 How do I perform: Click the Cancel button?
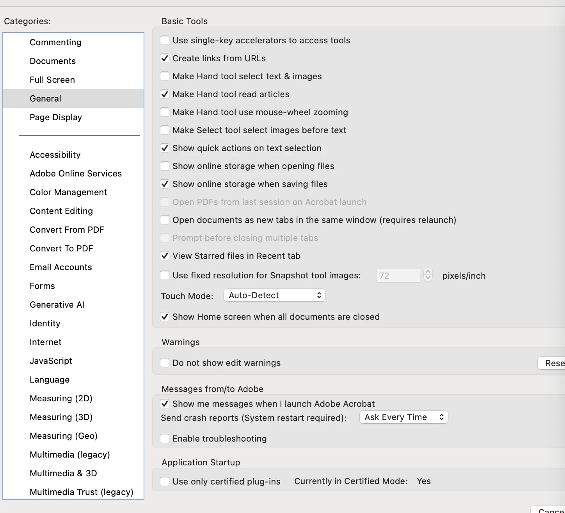click(x=548, y=510)
